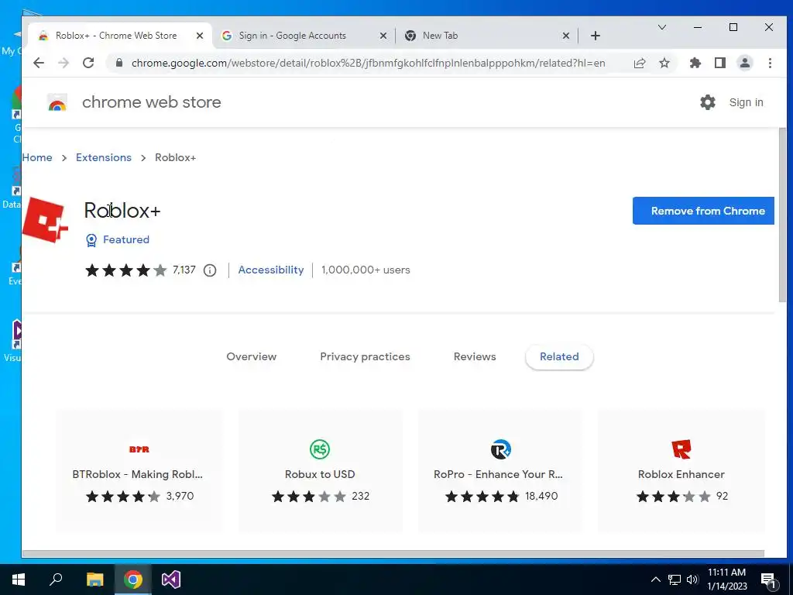Go to the Extensions breadcrumb
793x595 pixels.
click(x=104, y=157)
